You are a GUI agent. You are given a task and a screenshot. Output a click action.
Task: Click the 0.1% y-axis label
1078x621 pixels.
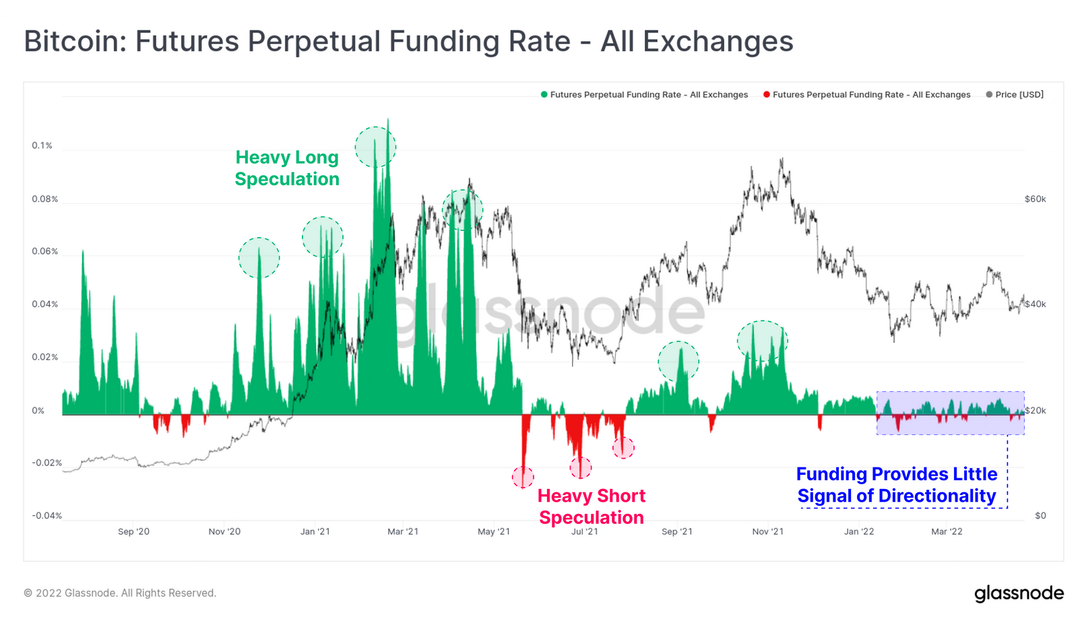click(x=42, y=146)
